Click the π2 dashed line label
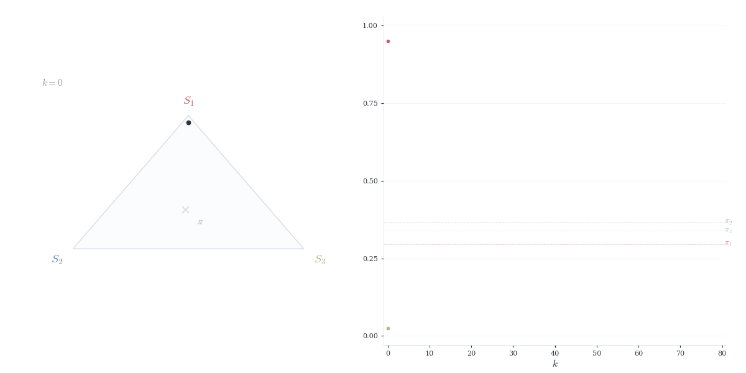 (728, 222)
